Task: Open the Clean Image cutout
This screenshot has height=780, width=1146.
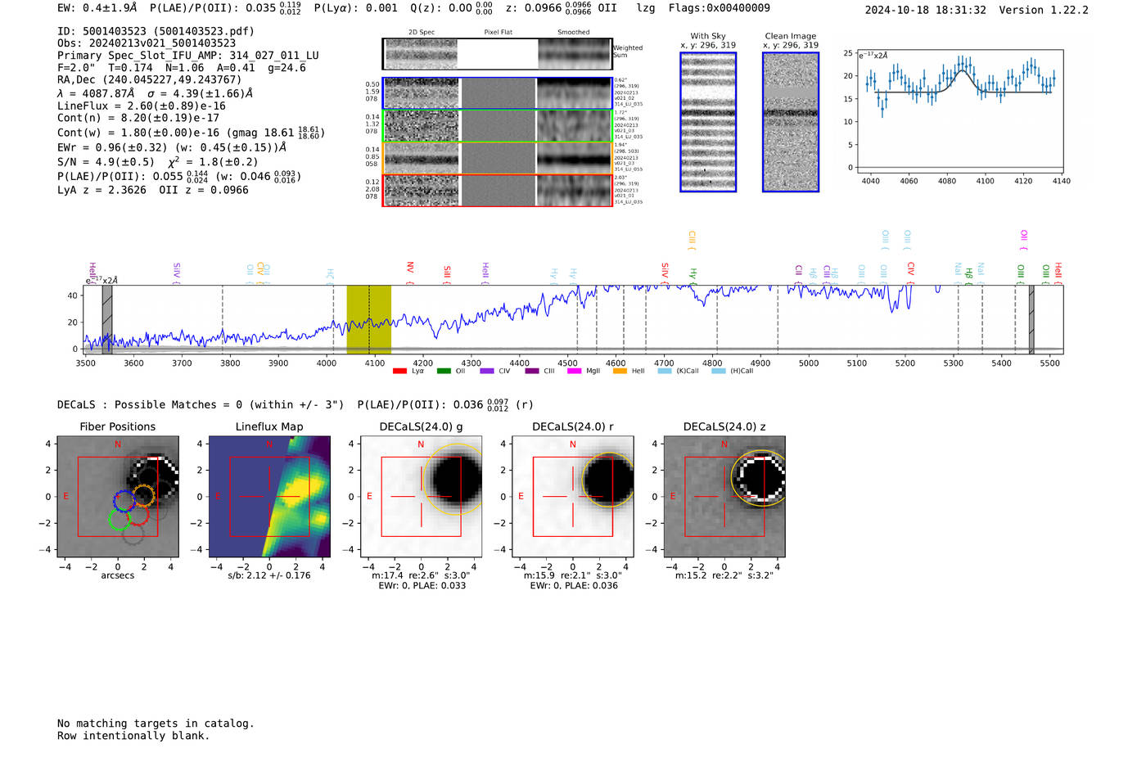Action: (x=791, y=122)
